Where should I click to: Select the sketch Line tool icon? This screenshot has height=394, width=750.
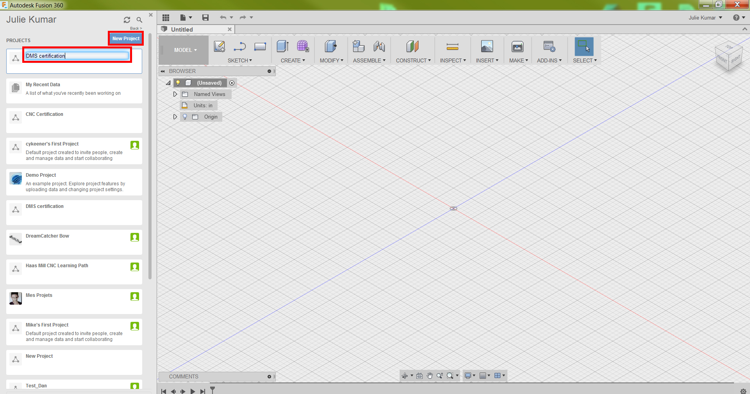[x=239, y=46]
